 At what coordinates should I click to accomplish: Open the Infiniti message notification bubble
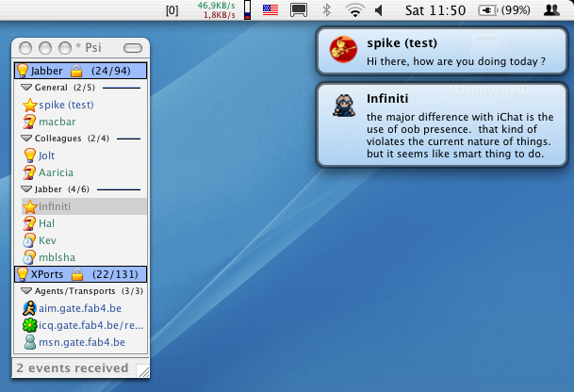(x=442, y=125)
